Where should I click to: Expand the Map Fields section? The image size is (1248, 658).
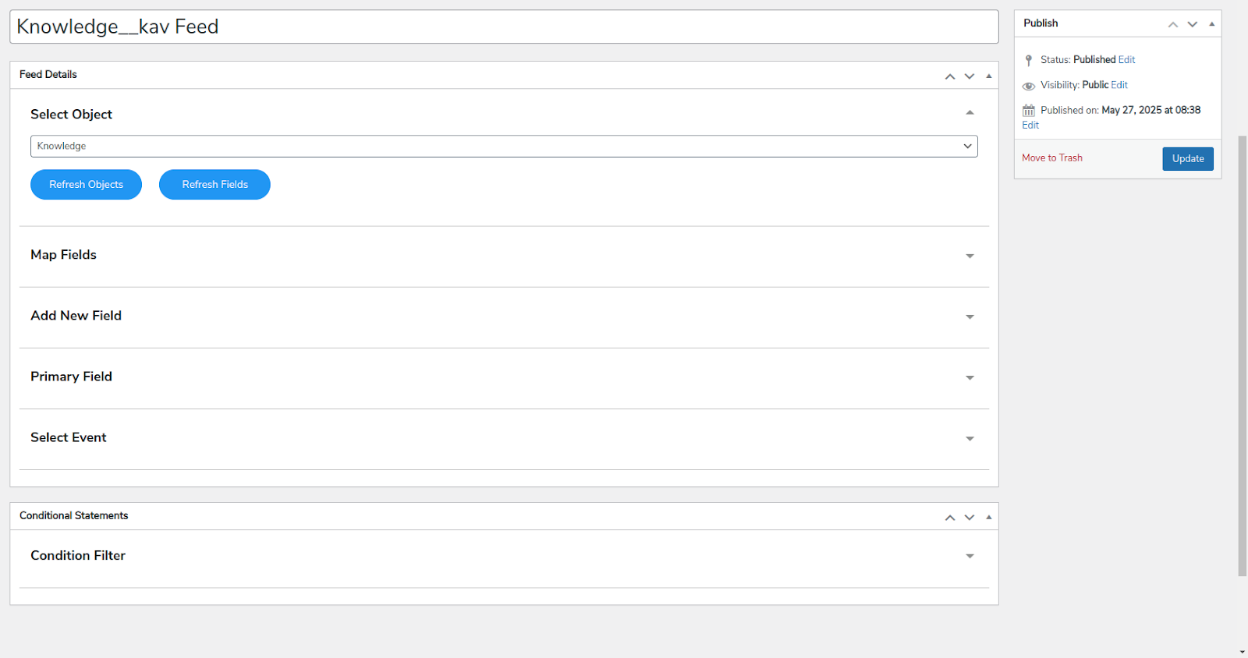(x=970, y=256)
